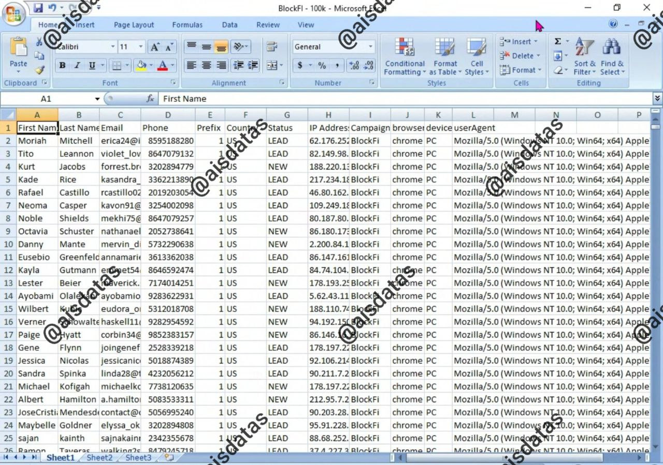
Task: Open Excel Help via the question mark icon
Action: 613,24
